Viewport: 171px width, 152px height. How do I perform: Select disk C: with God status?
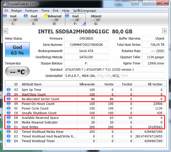click(x=13, y=20)
